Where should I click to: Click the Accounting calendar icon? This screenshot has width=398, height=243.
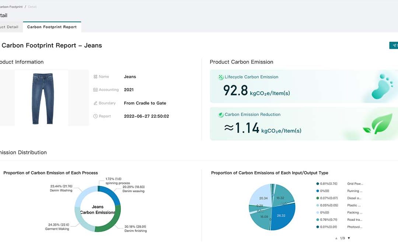coord(95,90)
